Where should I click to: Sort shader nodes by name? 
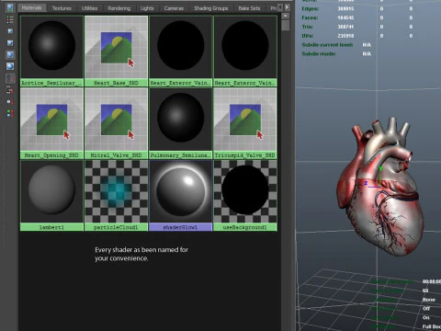point(10,78)
